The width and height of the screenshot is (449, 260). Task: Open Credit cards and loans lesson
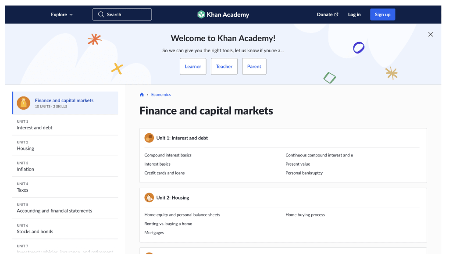pyautogui.click(x=164, y=173)
